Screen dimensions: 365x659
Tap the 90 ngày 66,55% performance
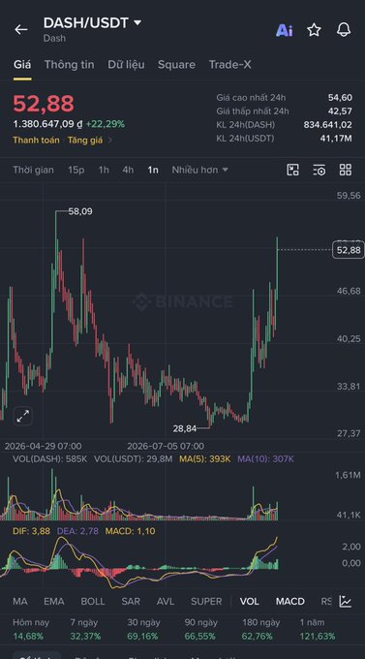pyautogui.click(x=200, y=629)
